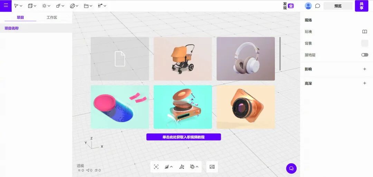Screen dimensions: 373x177
Task: Pick the cube primitive tool
Action: click(x=30, y=6)
